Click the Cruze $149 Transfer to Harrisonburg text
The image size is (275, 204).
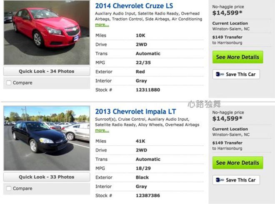click(x=227, y=40)
